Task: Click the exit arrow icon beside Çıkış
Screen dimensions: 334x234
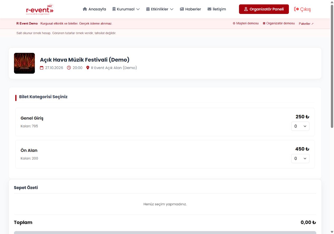Action: 297,9
